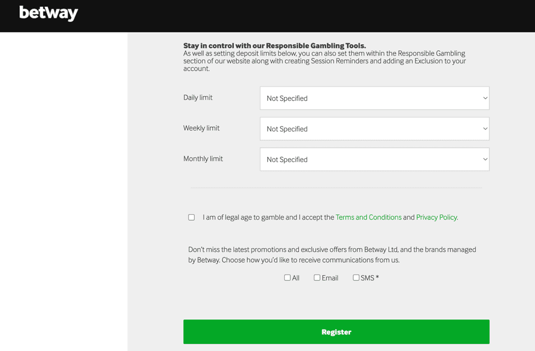Check the Email communications checkbox
Image resolution: width=535 pixels, height=351 pixels.
click(x=317, y=278)
